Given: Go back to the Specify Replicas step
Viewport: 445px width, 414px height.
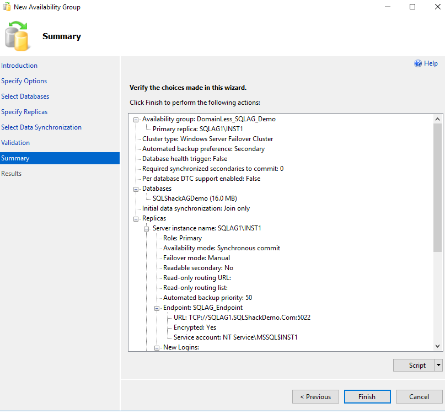Looking at the screenshot, I should click(24, 111).
